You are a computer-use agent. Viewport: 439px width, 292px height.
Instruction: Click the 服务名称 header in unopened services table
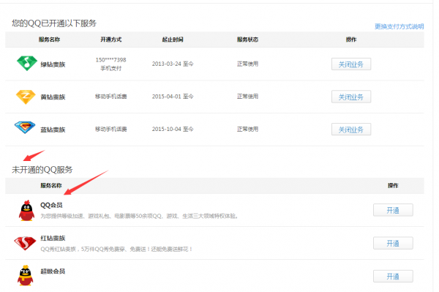coord(51,185)
